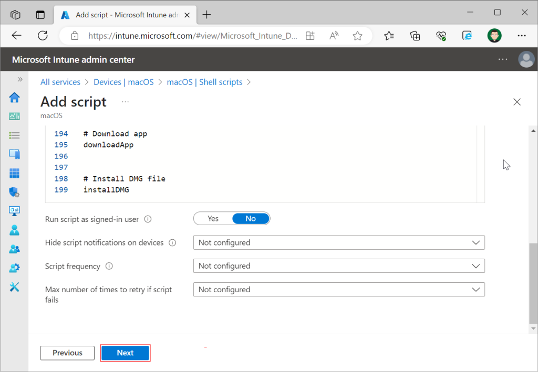This screenshot has width=538, height=372.
Task: Open Hide script notifications on devices dropdown
Action: pos(339,242)
